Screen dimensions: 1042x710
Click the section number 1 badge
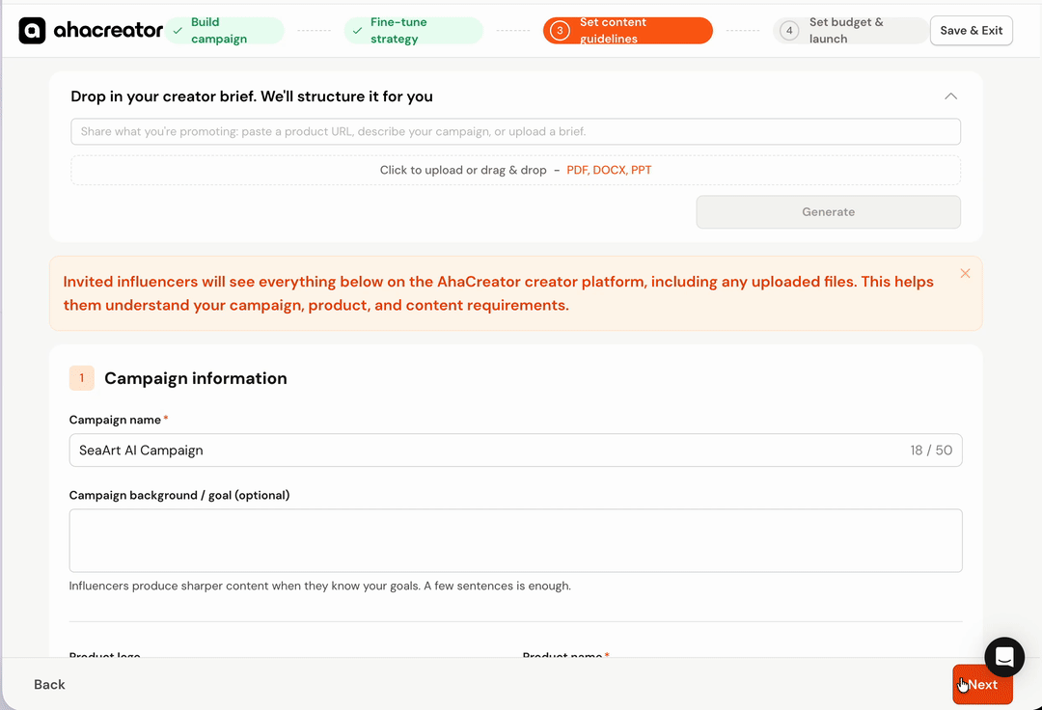tap(82, 378)
